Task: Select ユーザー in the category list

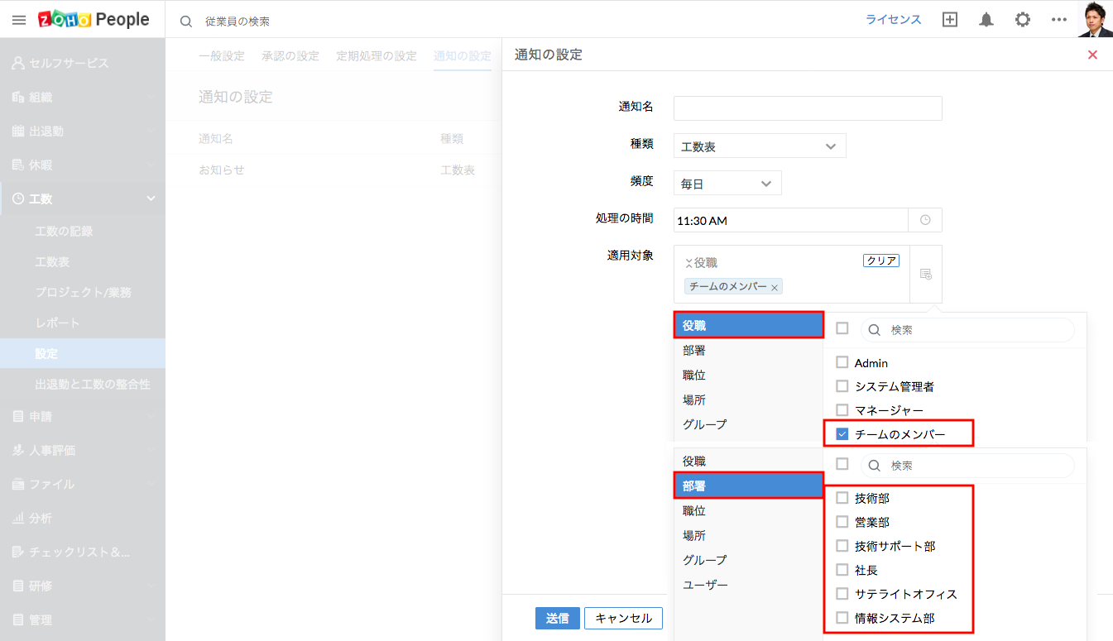Action: pyautogui.click(x=705, y=585)
